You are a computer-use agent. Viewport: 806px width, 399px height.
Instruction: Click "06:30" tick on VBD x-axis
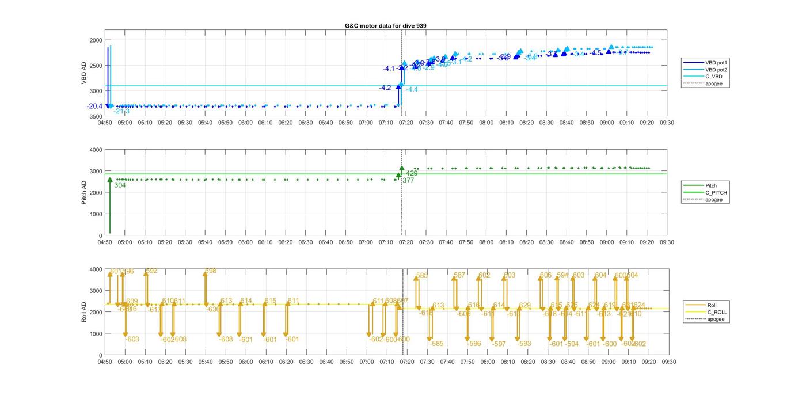click(x=306, y=123)
